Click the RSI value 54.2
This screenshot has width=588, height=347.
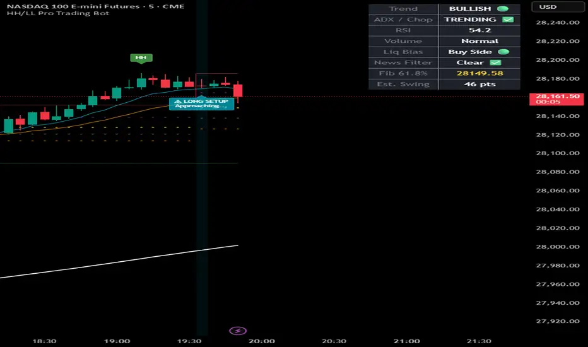[x=479, y=30]
